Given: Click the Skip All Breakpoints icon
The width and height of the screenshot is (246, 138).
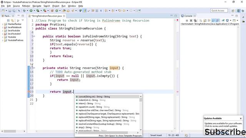Looking at the screenshot, I should (x=19, y=11).
